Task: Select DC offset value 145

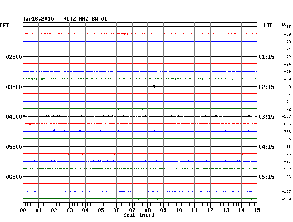Action: pyautogui.click(x=288, y=139)
